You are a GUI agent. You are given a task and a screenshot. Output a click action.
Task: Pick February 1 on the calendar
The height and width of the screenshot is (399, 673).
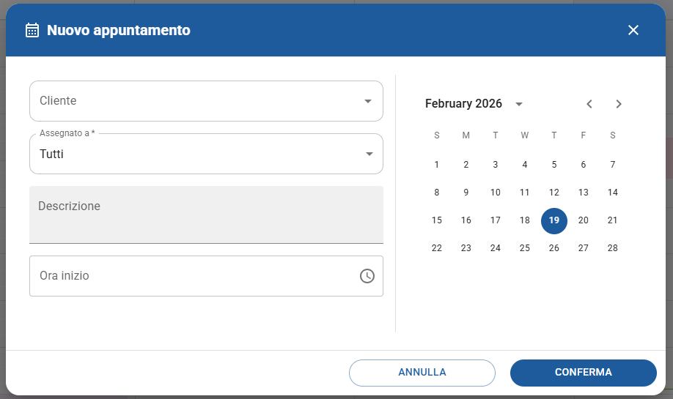pos(437,165)
